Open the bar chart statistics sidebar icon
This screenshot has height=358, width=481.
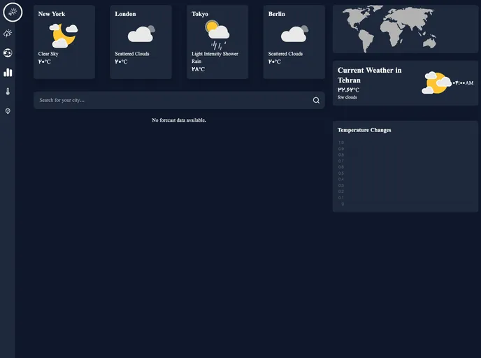[x=8, y=73]
